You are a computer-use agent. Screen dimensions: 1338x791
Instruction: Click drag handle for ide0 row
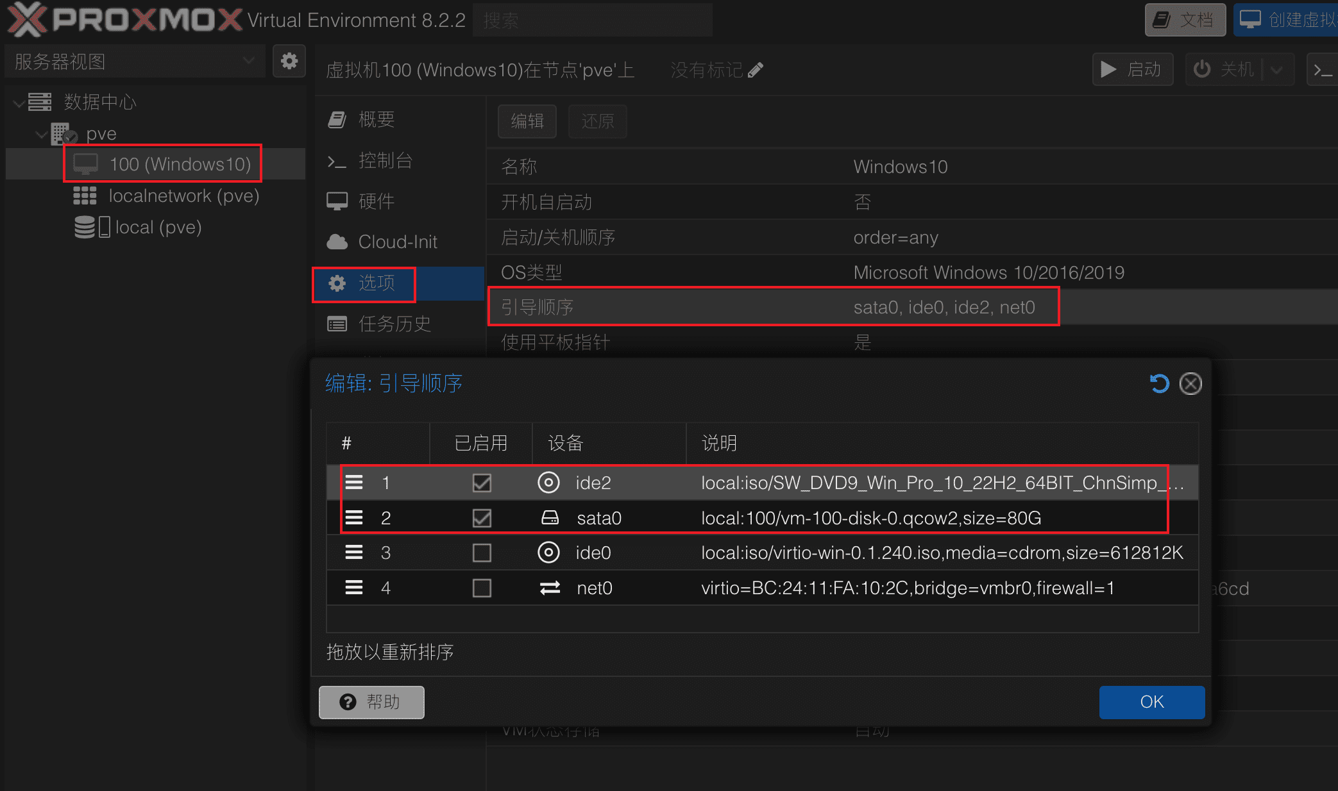click(354, 553)
